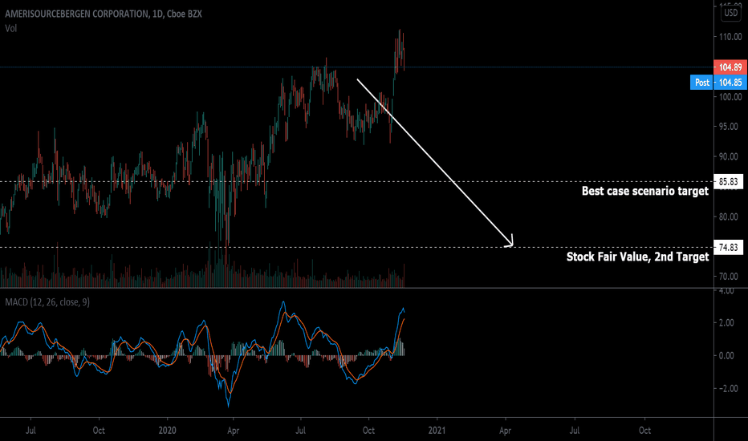Image resolution: width=748 pixels, height=441 pixels.
Task: Click the Apr label after 2021
Action: (505, 431)
